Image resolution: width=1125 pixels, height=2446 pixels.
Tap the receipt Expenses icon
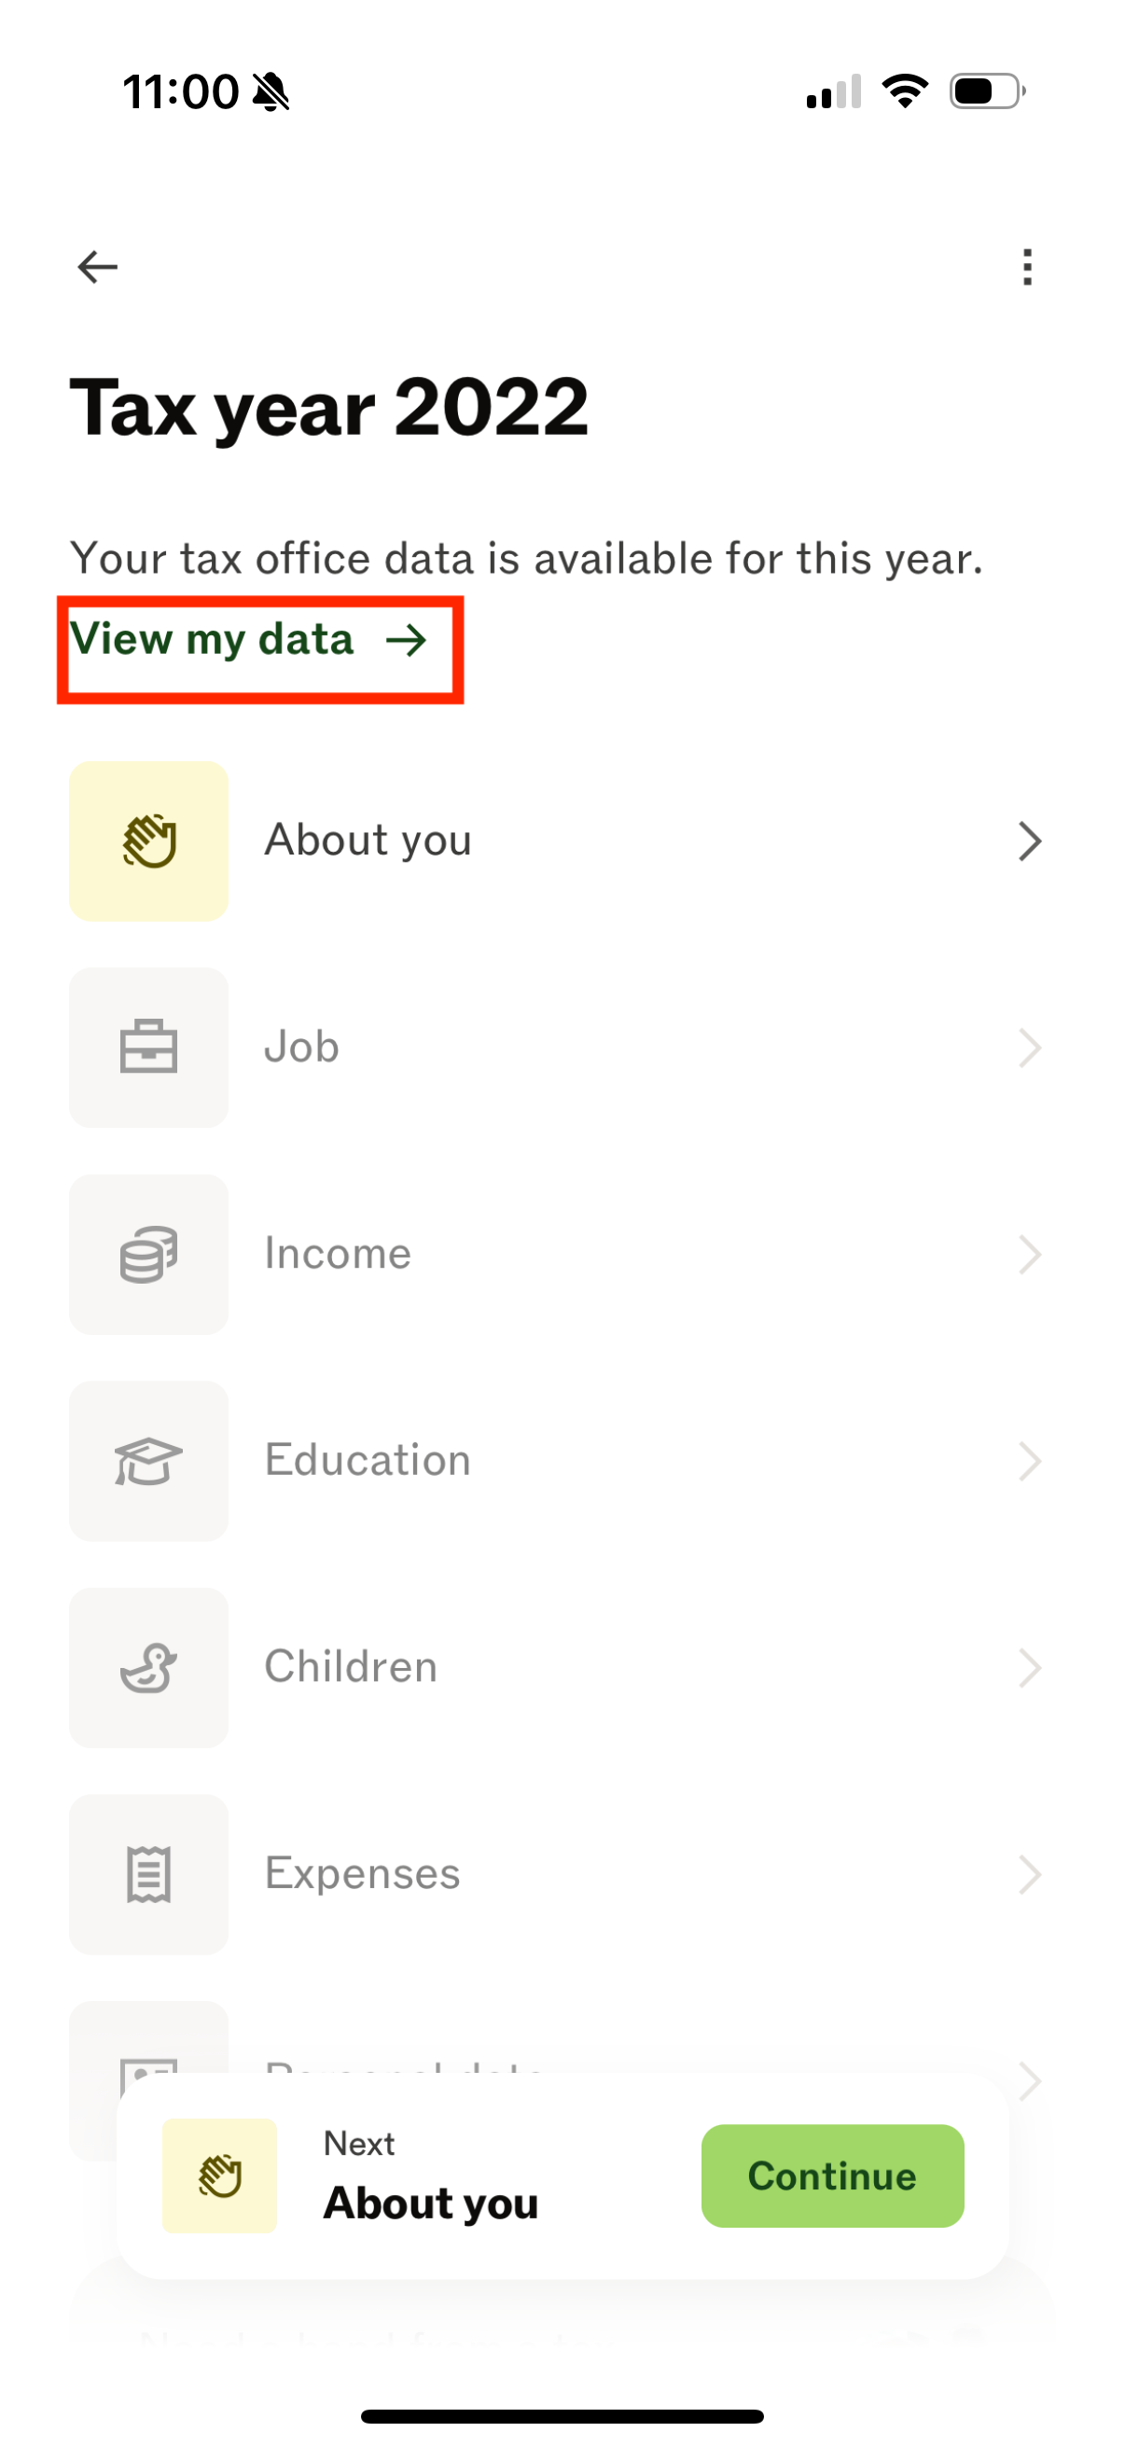149,1874
